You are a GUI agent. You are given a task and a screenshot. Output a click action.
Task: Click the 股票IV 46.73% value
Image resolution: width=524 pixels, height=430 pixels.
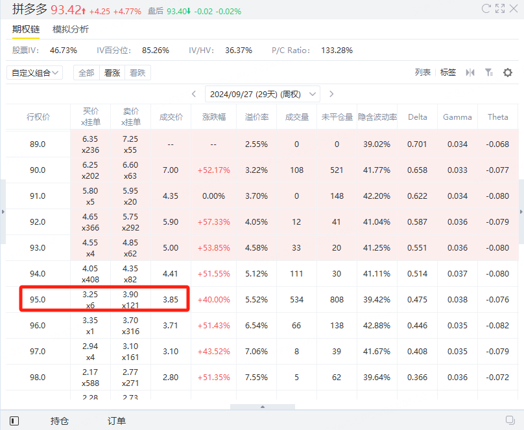click(64, 51)
